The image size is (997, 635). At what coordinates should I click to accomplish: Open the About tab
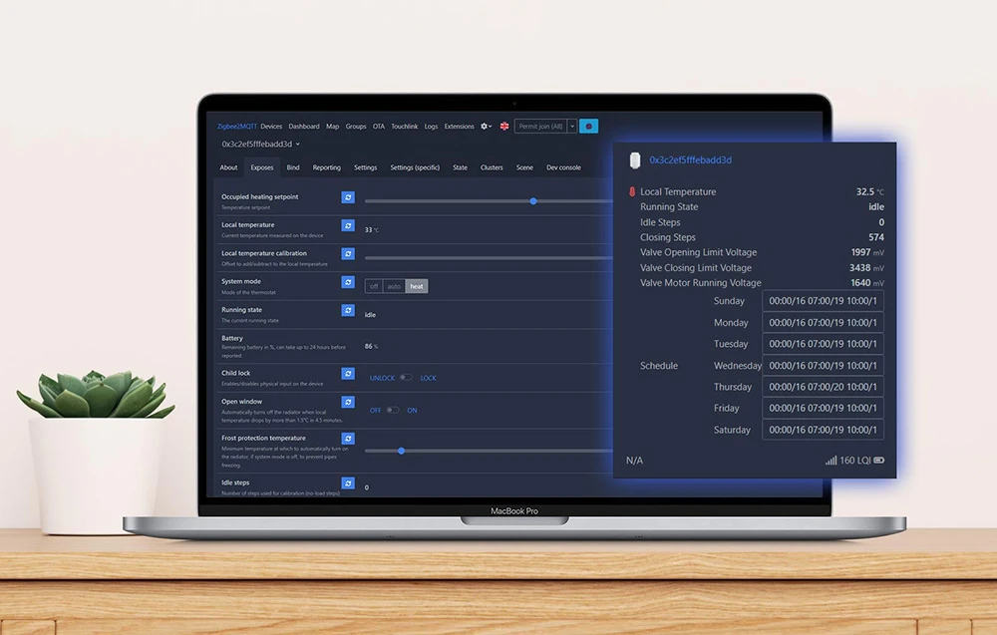point(228,167)
